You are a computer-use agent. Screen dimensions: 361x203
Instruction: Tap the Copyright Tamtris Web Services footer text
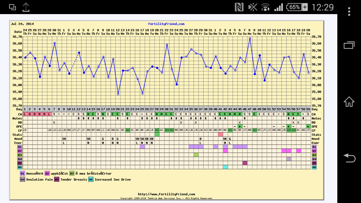click(x=166, y=198)
